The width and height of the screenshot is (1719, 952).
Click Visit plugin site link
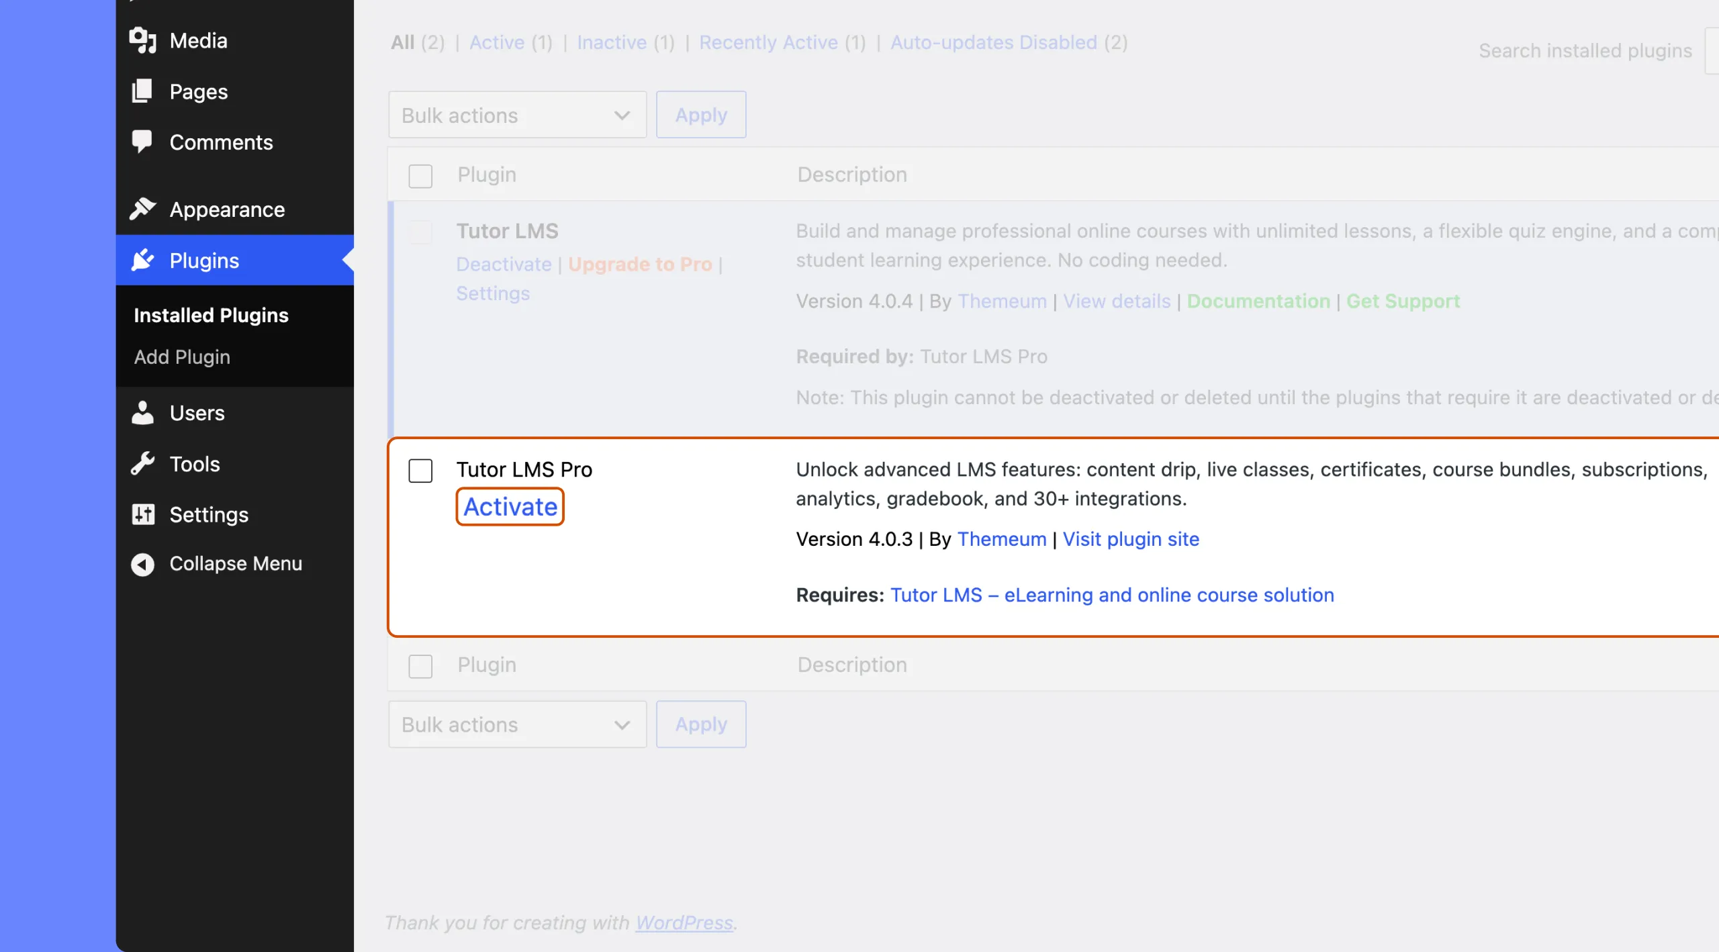tap(1131, 539)
